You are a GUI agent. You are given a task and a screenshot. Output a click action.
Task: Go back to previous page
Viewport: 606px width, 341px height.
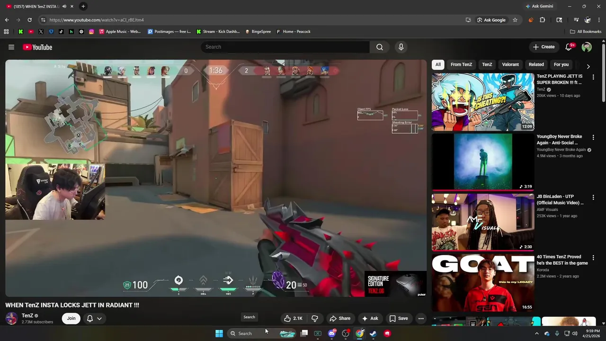coord(7,20)
